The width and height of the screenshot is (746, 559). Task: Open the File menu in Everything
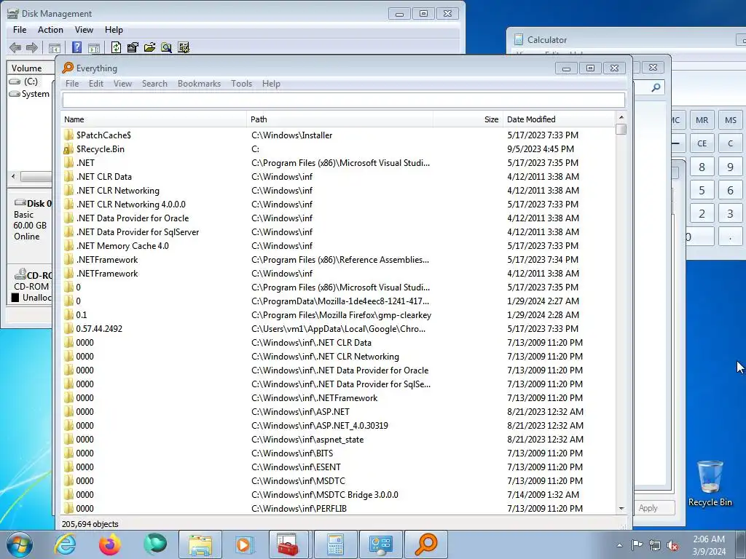pos(72,84)
